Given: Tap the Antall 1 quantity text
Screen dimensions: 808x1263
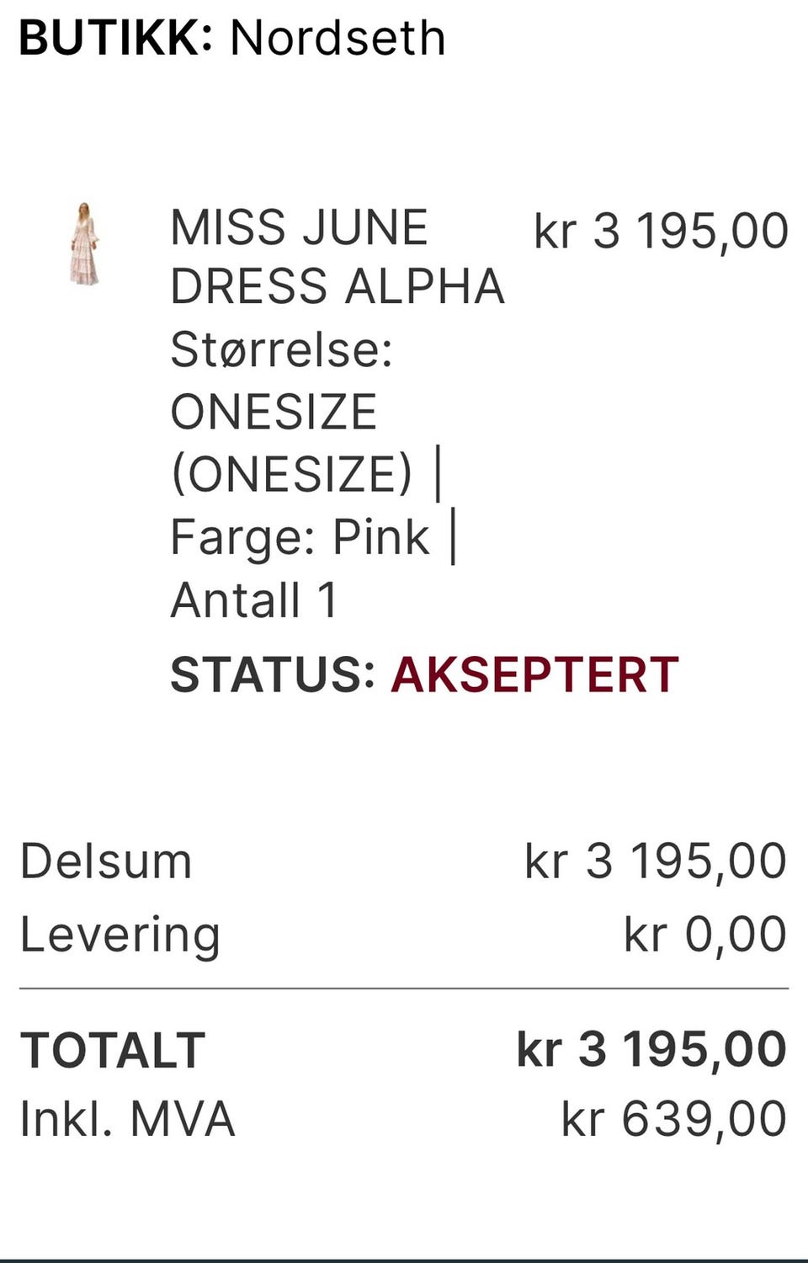Looking at the screenshot, I should tap(254, 600).
